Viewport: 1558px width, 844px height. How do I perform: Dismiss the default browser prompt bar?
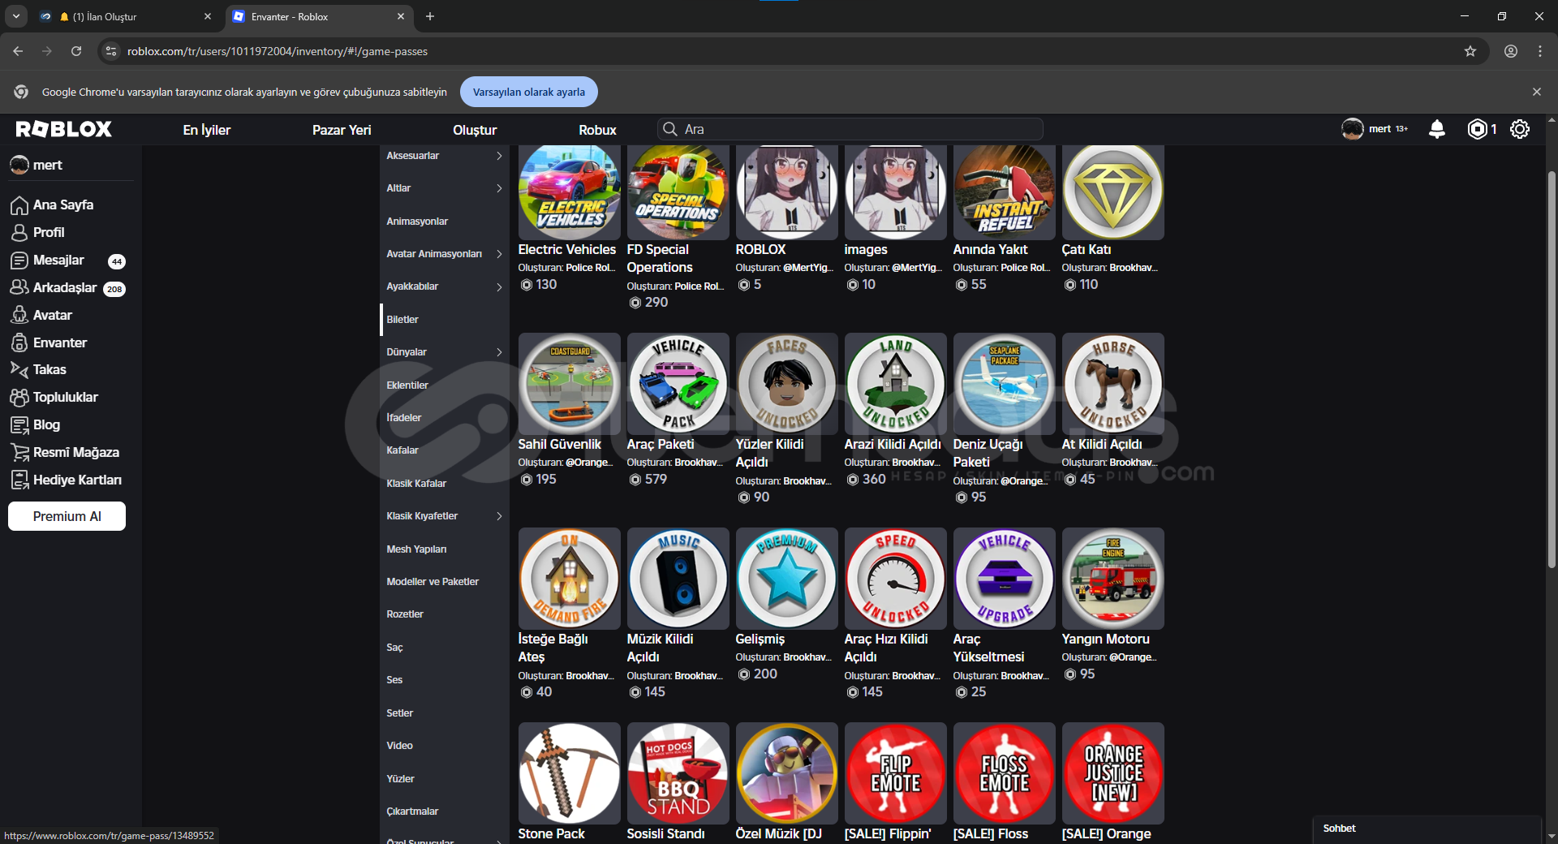coord(1537,92)
